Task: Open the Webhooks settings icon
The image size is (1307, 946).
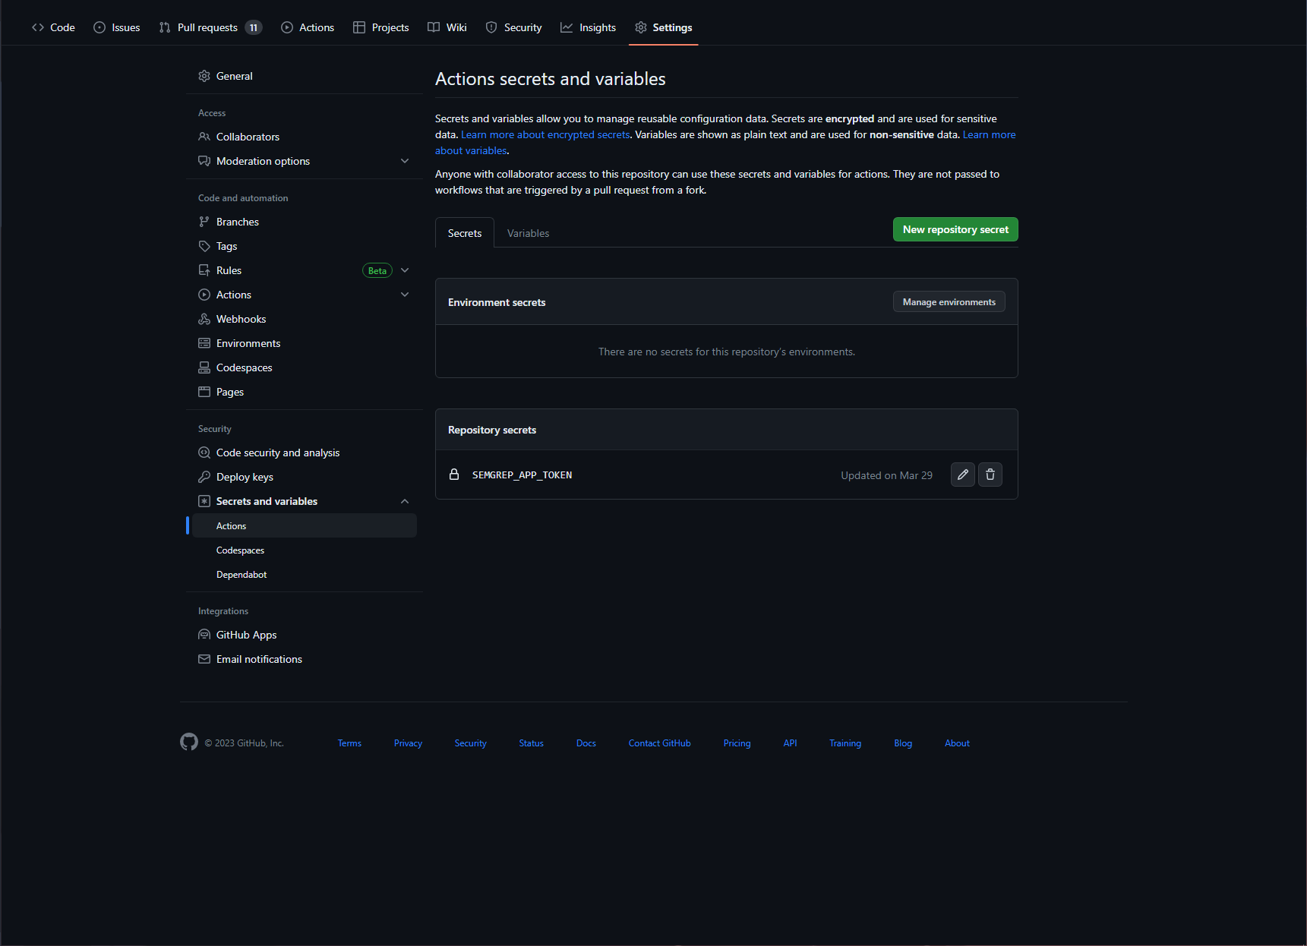Action: coord(204,318)
